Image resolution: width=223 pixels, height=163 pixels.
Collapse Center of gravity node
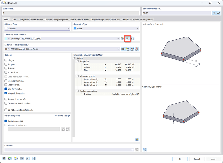(x=78, y=76)
